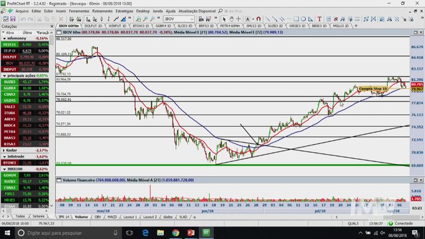The image size is (425, 239).
Task: Select the BTOW3 row under Infotrade
Action: (25, 163)
